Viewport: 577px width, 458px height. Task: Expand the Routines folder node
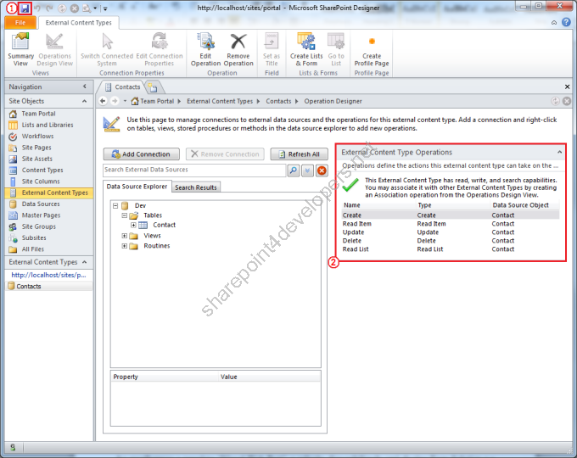pyautogui.click(x=125, y=246)
